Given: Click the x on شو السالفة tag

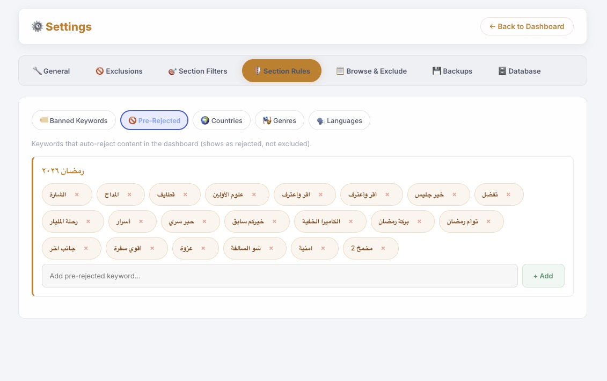Looking at the screenshot, I should click(x=271, y=248).
